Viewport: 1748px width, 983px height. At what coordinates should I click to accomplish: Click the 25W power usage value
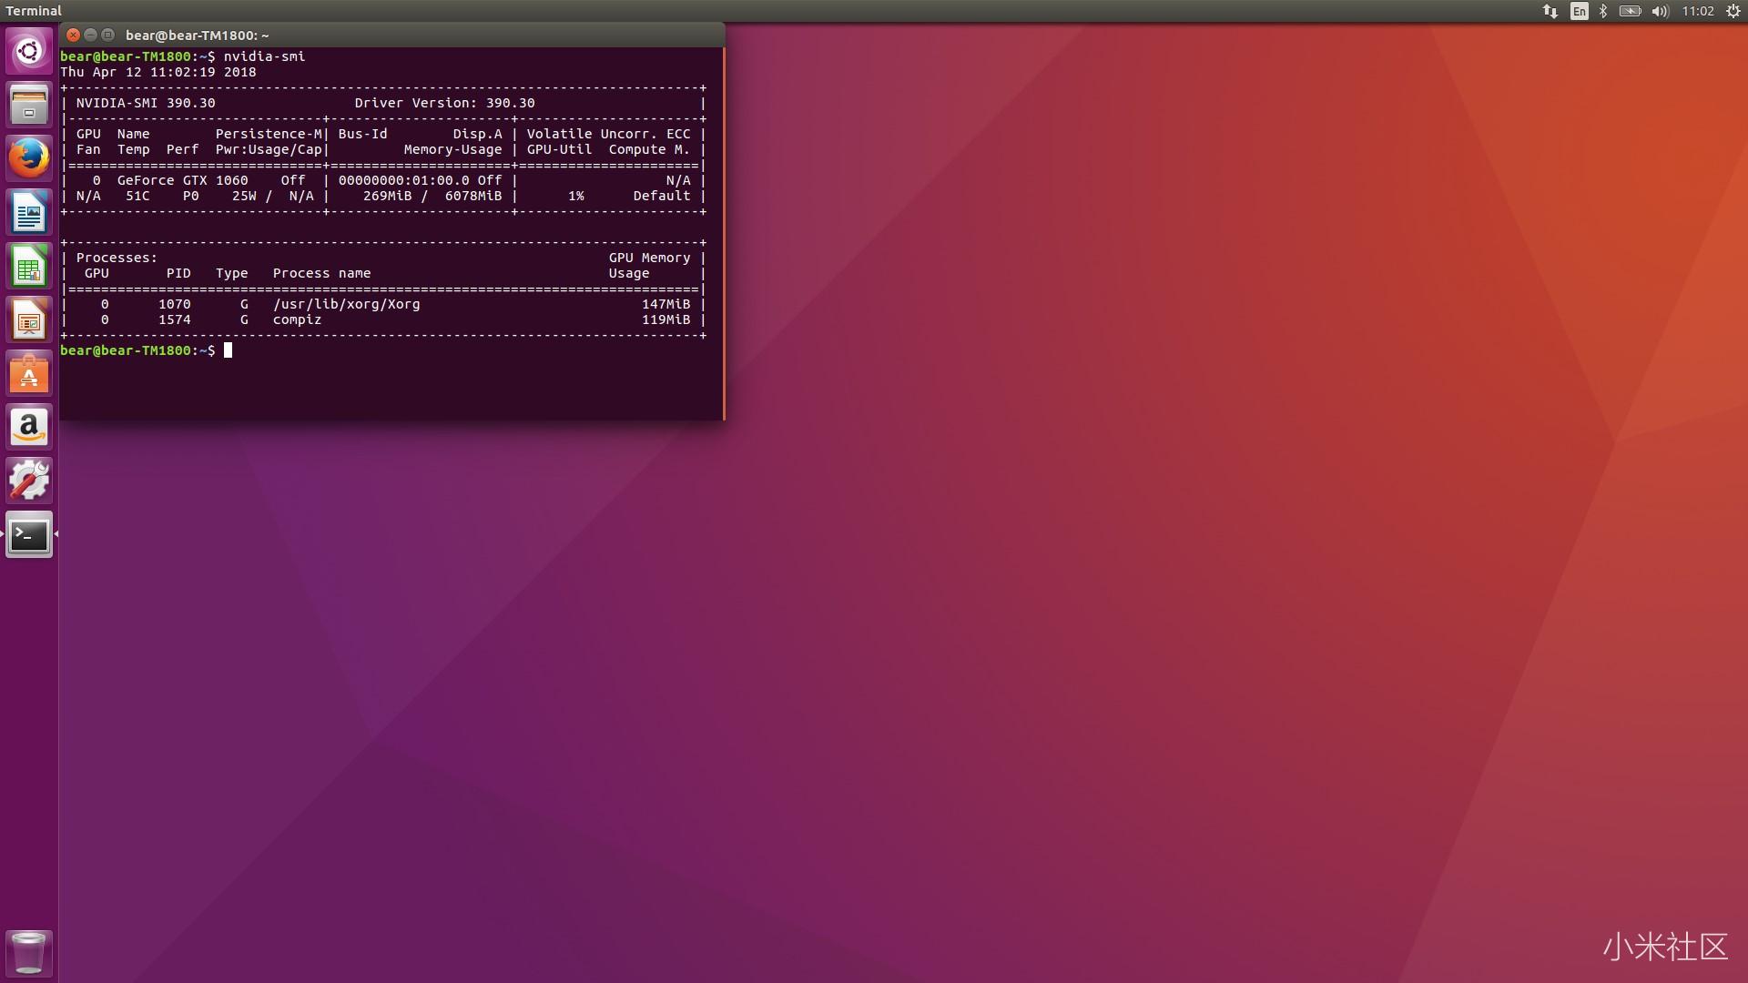coord(244,196)
